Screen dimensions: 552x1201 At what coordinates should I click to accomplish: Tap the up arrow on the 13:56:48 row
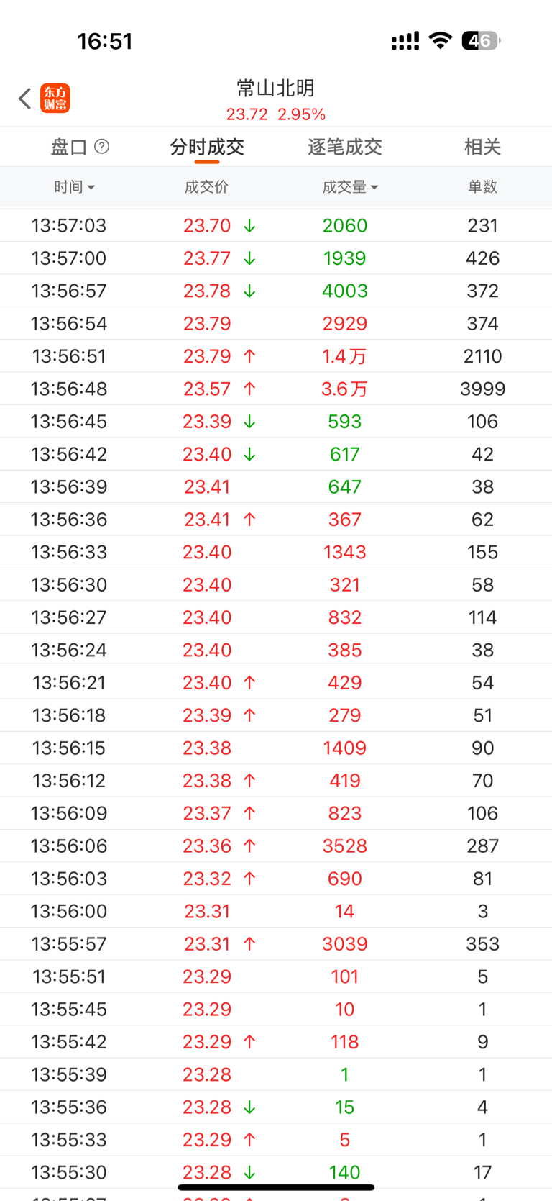[x=249, y=389]
